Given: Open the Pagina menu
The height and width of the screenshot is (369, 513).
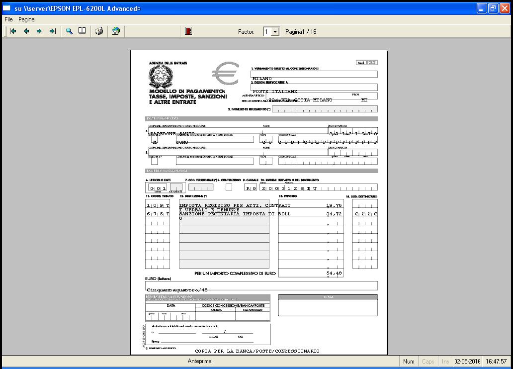Looking at the screenshot, I should pos(26,20).
